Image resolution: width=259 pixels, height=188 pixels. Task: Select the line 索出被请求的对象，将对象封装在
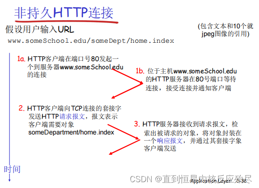click(x=193, y=133)
